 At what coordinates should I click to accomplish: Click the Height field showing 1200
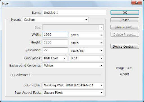tap(55, 42)
